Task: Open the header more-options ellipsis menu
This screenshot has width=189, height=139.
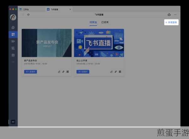Action: [x=175, y=15]
